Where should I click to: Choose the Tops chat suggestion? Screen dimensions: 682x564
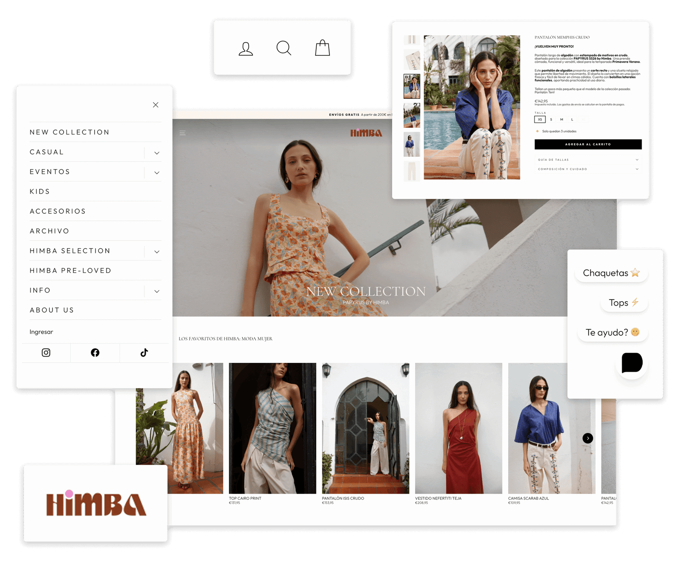[x=624, y=303]
